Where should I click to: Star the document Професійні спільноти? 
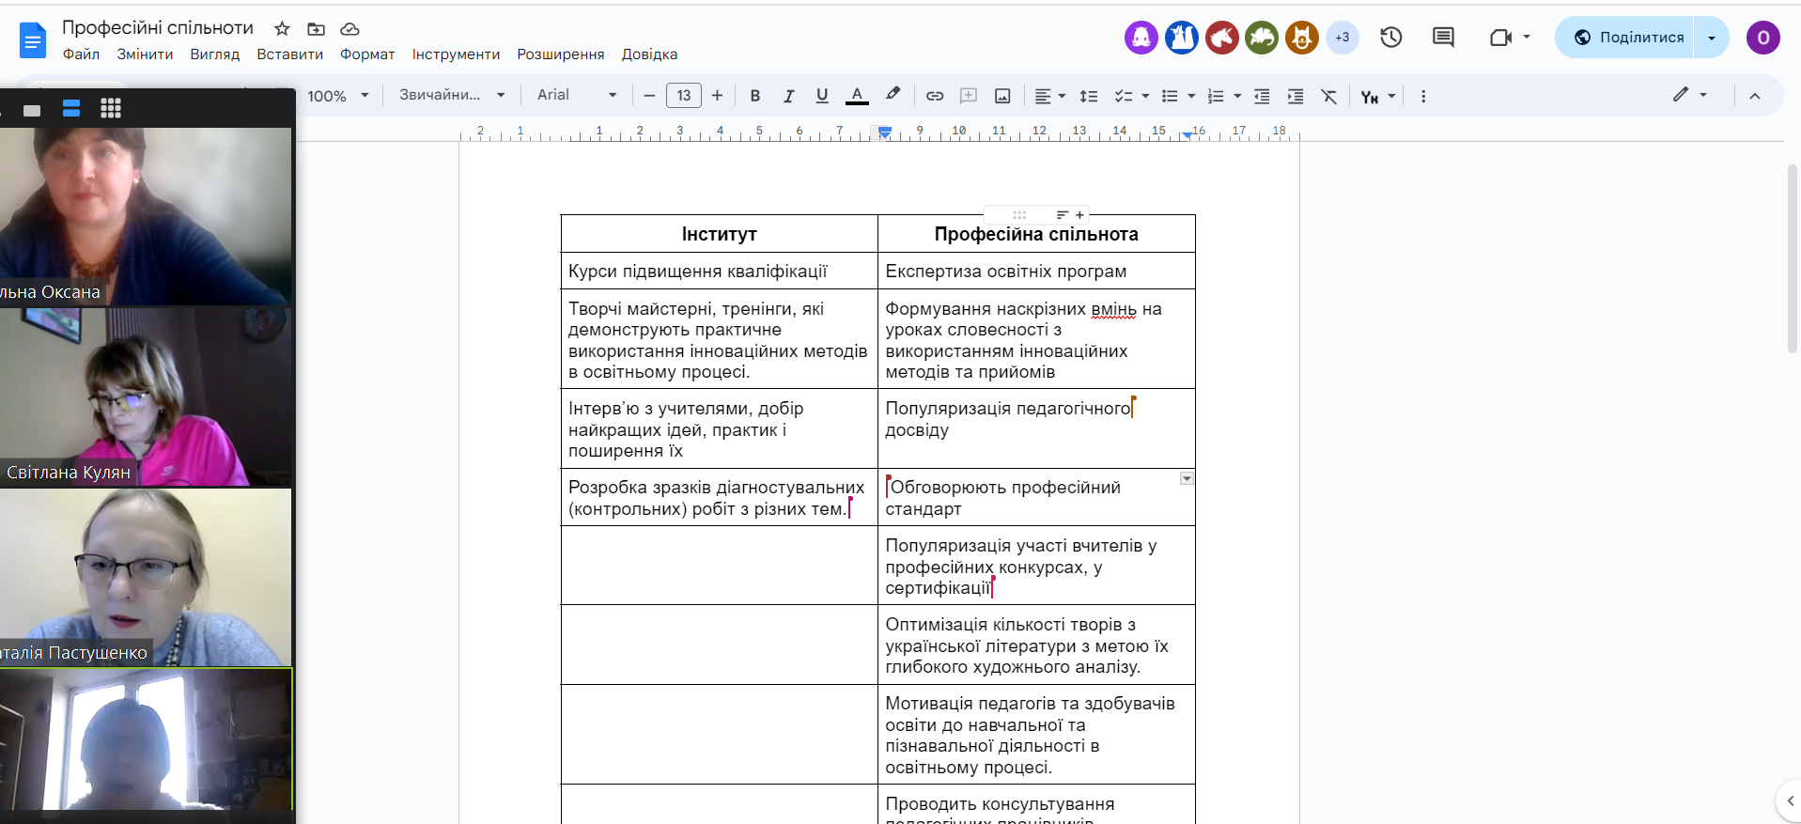pos(282,29)
